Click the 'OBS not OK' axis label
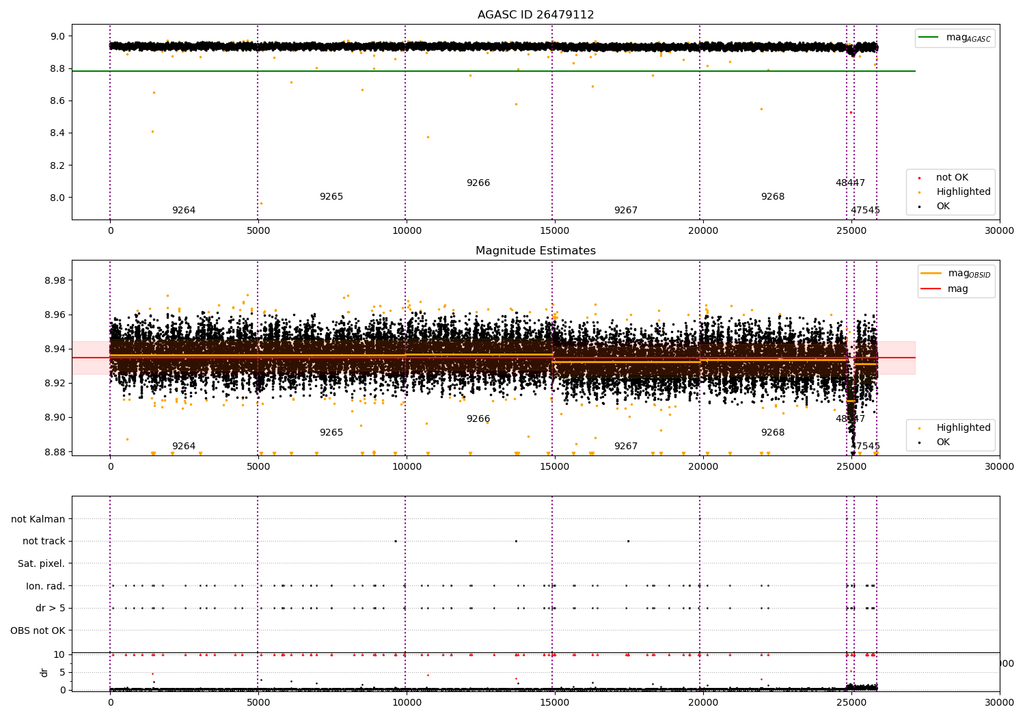The width and height of the screenshot is (1025, 718). [38, 630]
